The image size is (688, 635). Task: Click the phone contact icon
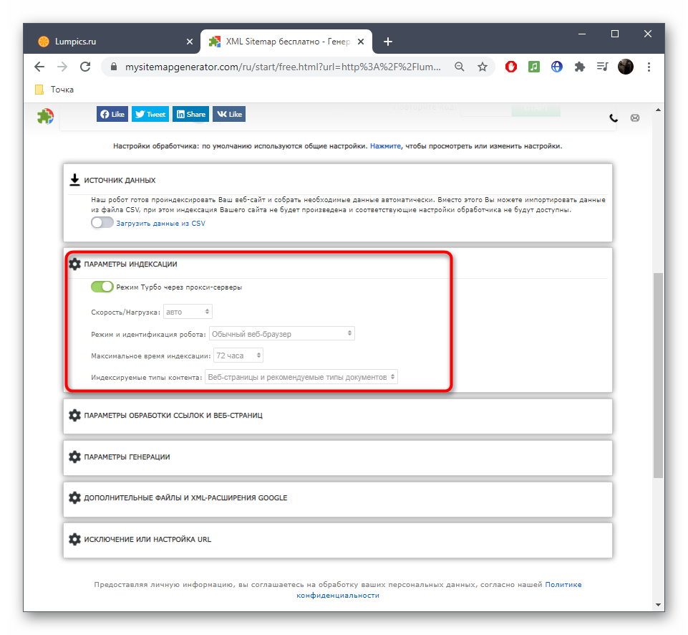[x=614, y=118]
